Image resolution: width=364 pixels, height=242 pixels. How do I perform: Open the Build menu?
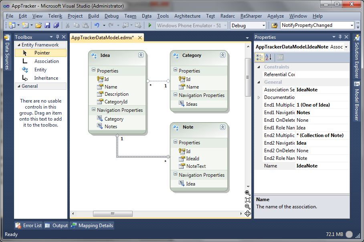click(x=93, y=16)
